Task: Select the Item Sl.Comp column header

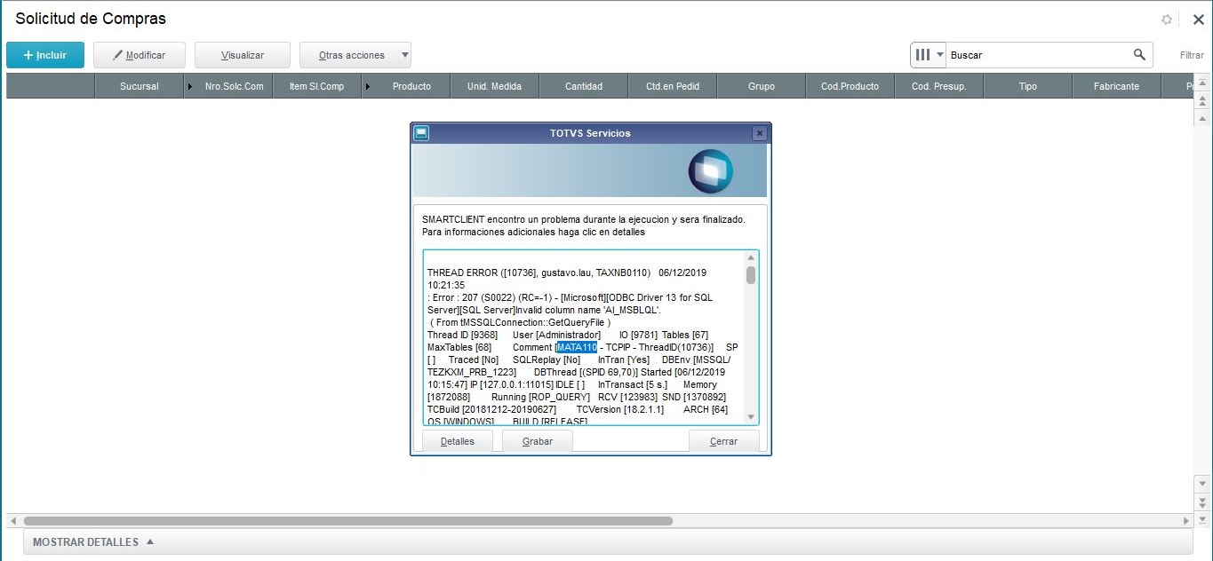Action: pos(316,86)
